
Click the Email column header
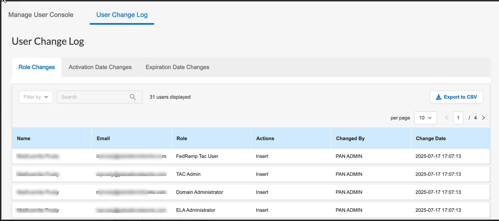pyautogui.click(x=103, y=138)
